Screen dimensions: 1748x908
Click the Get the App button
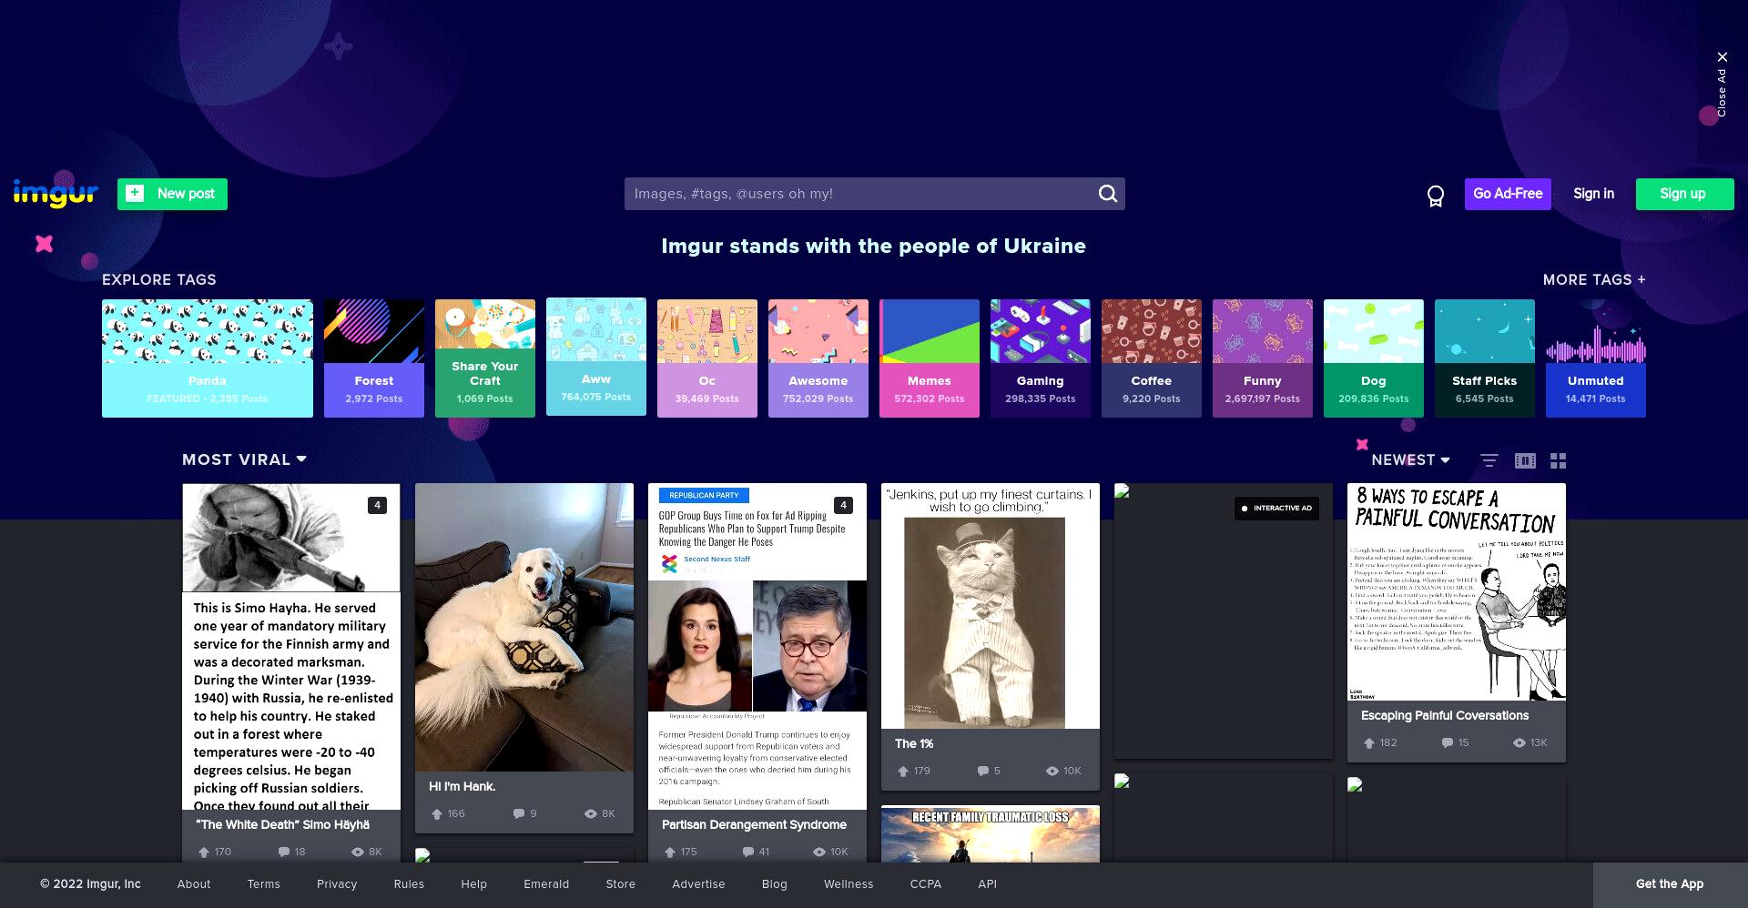pos(1670,884)
